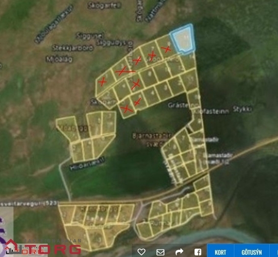
Task: Click the share arrow icon
Action: 179,252
